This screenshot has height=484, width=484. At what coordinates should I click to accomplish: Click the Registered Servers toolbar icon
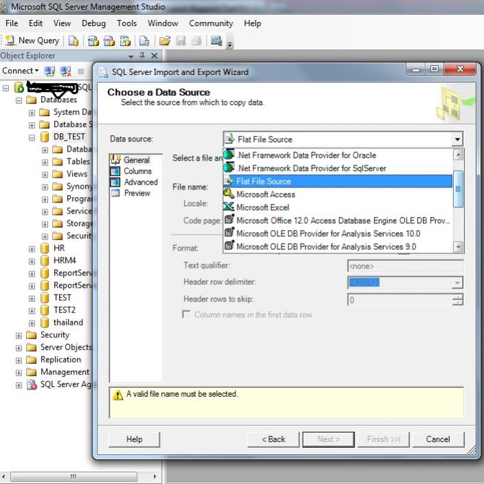[x=216, y=41]
